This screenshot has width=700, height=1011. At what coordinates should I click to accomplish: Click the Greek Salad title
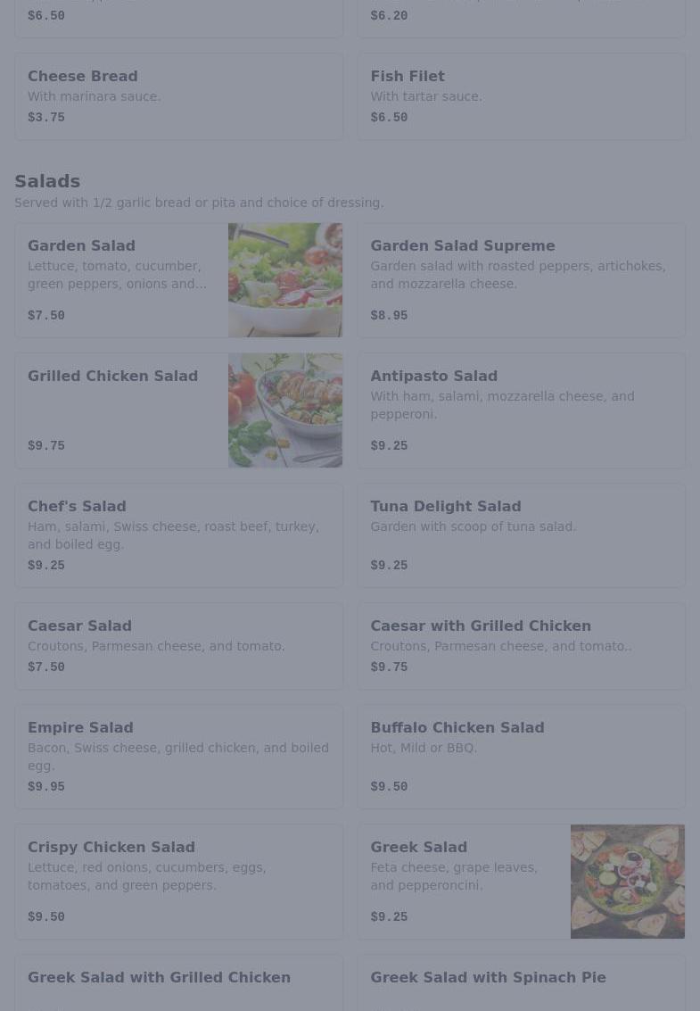(x=418, y=847)
